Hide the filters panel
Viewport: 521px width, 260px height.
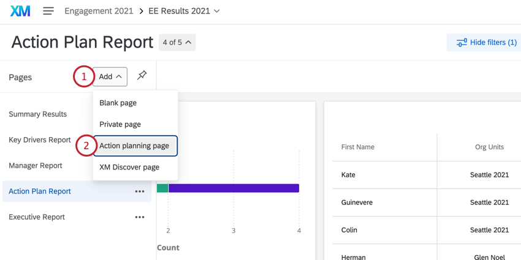point(492,43)
